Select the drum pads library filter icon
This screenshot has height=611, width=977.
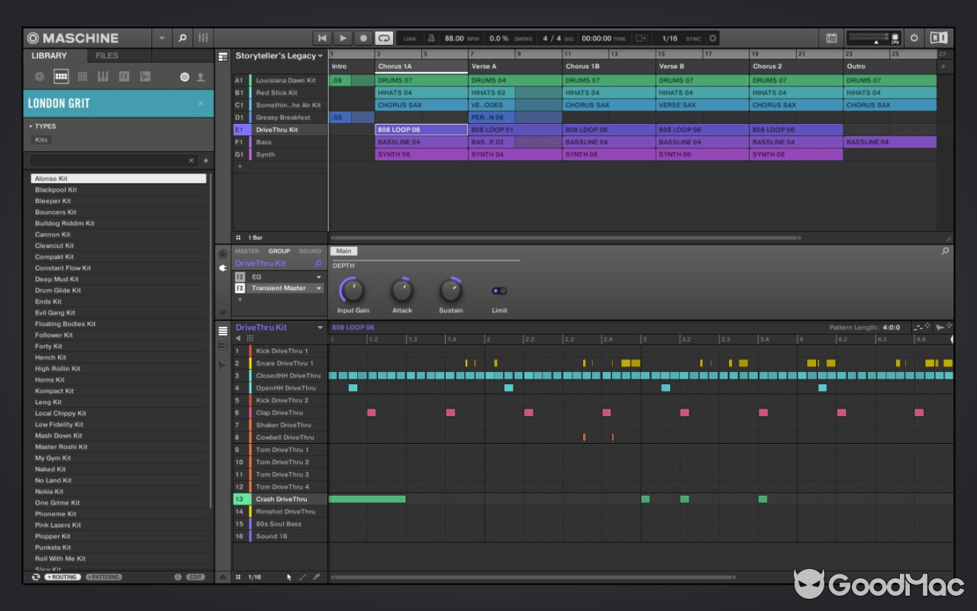tap(60, 76)
